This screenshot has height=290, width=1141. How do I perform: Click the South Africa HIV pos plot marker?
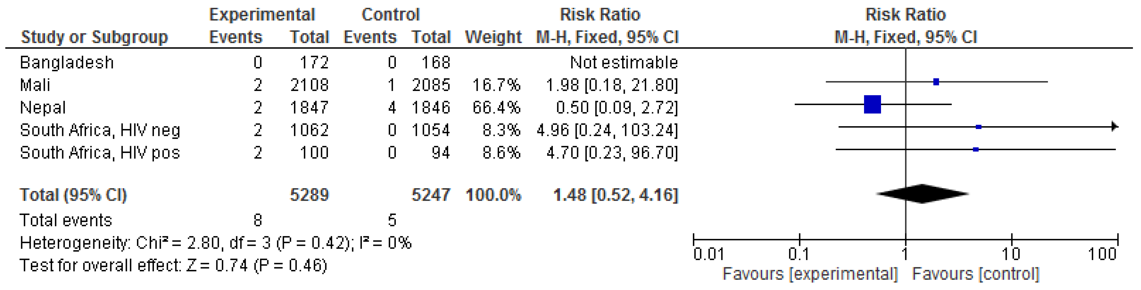tap(975, 150)
